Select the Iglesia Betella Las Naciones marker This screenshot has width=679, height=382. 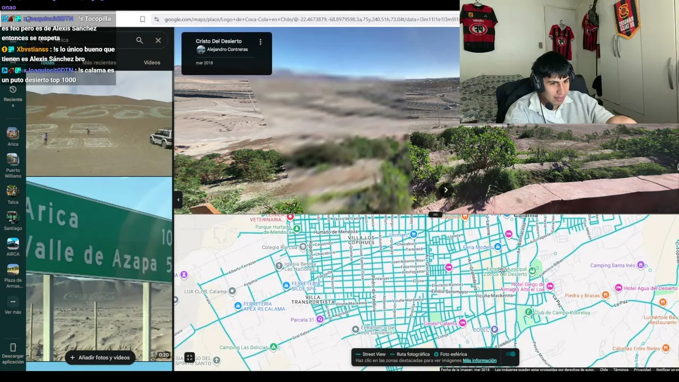279,265
